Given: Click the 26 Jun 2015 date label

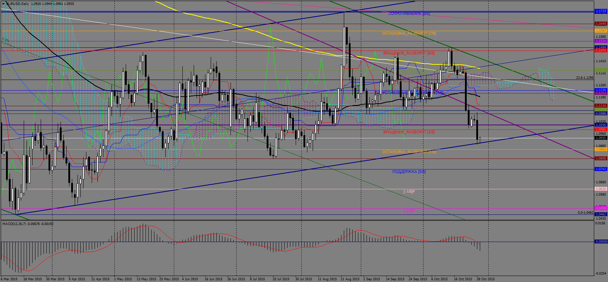Looking at the screenshot, I should coord(236,279).
